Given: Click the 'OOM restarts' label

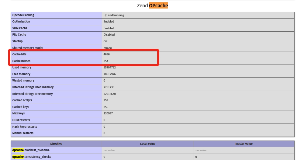Looking at the screenshot, I should (x=21, y=120).
